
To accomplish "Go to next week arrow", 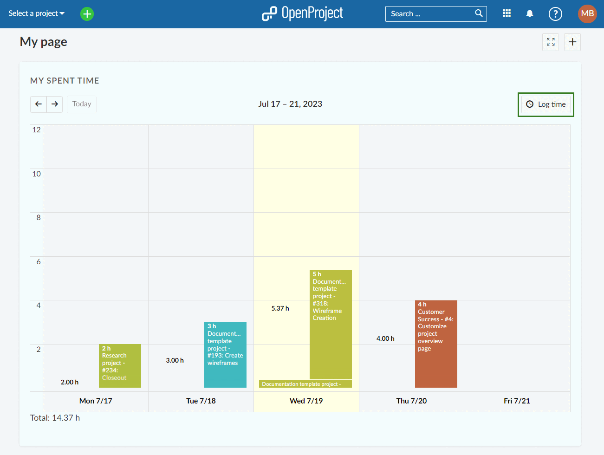I will pos(55,104).
